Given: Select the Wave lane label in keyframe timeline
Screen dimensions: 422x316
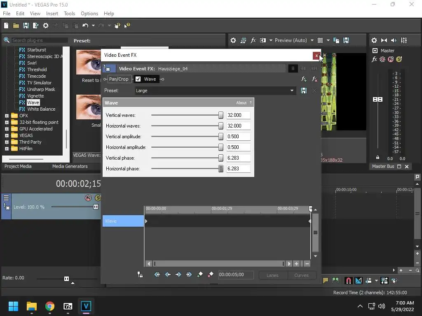Looking at the screenshot, I should click(x=123, y=221).
